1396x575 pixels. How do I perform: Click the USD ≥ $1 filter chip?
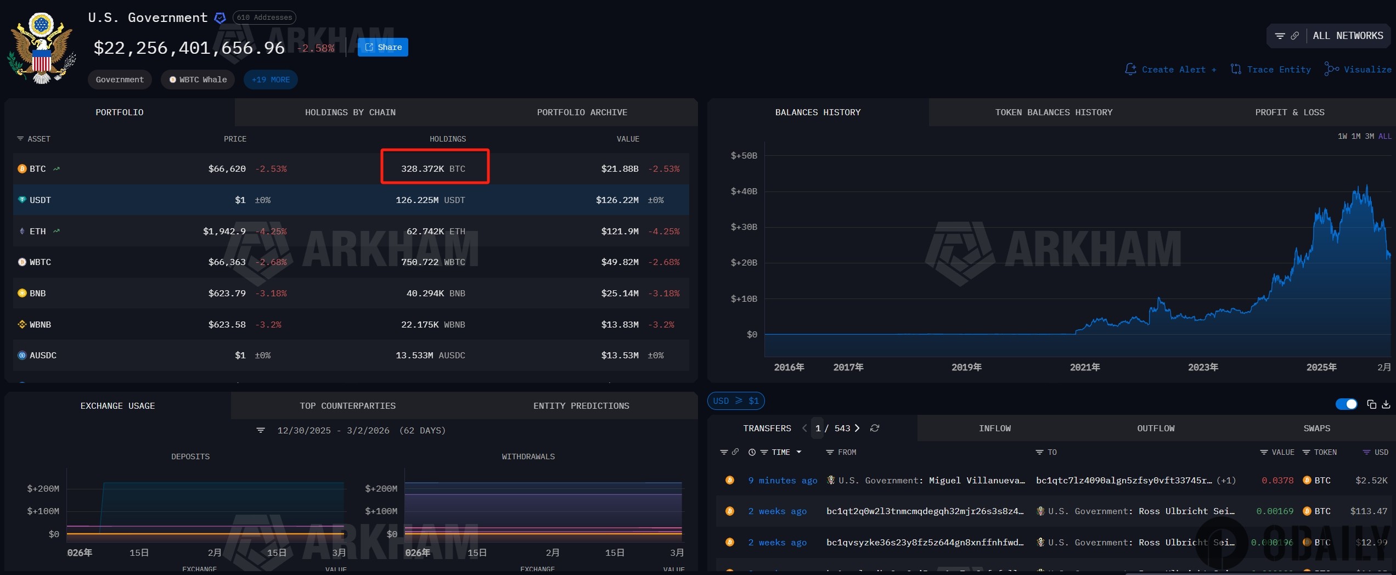click(x=736, y=401)
